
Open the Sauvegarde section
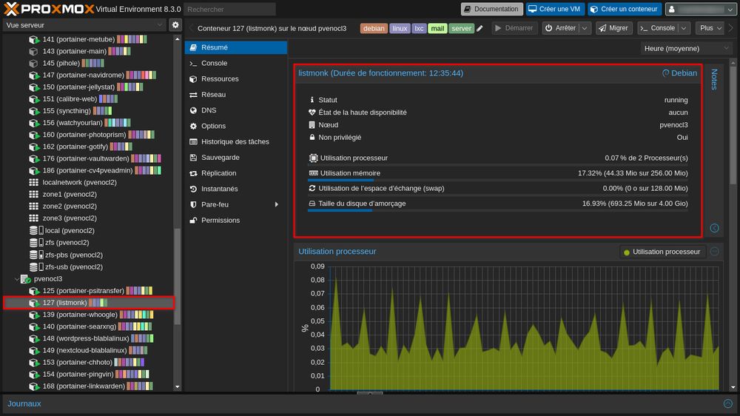220,158
